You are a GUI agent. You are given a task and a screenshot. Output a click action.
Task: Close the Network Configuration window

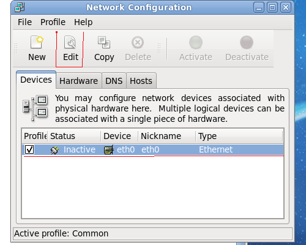tap(286, 8)
